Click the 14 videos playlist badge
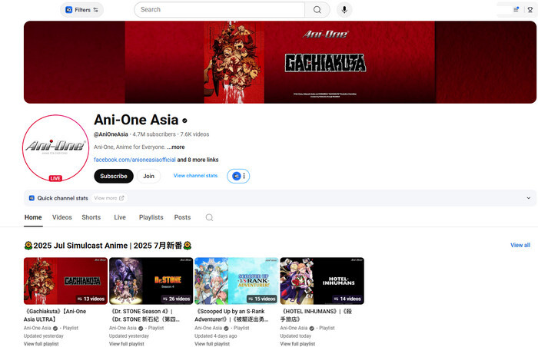This screenshot has width=538, height=347. pos(347,299)
